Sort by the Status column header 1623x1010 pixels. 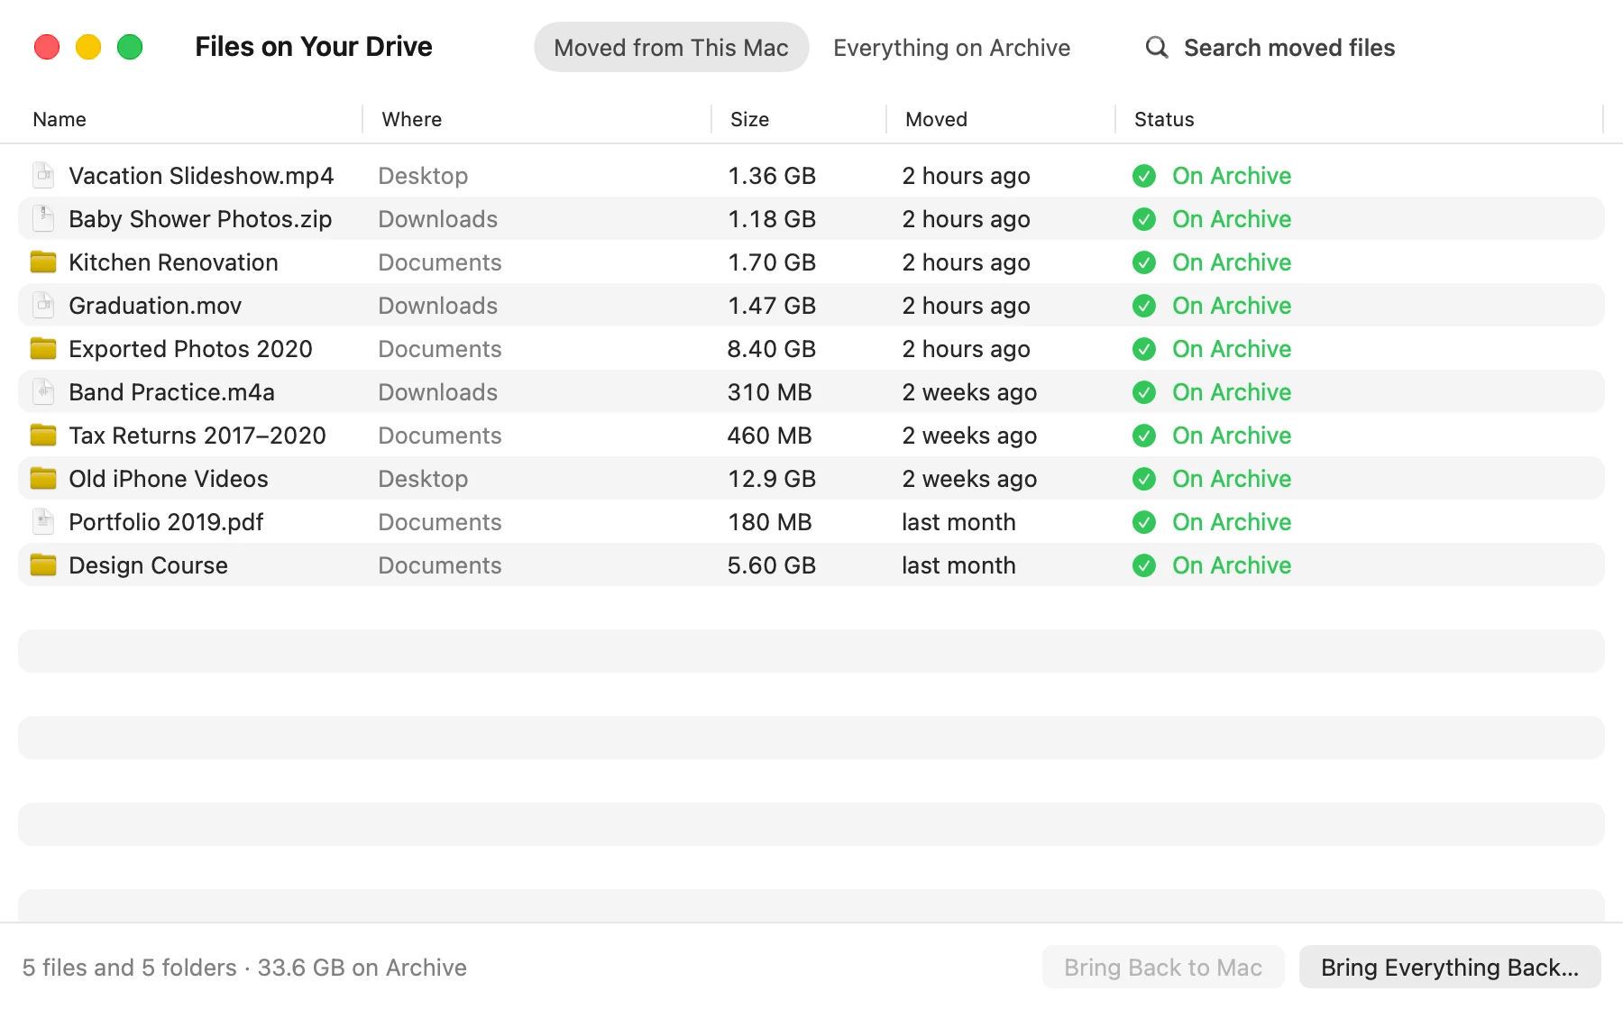coord(1164,119)
